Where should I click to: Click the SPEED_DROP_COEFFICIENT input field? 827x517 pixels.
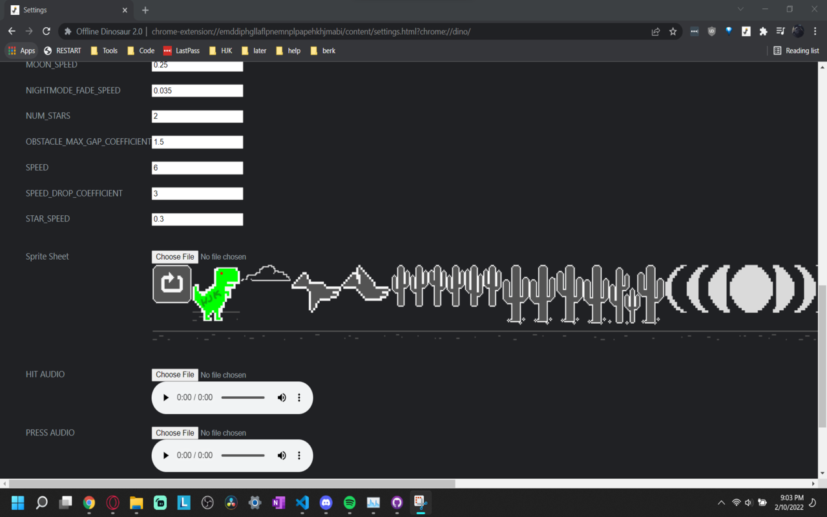pos(197,193)
